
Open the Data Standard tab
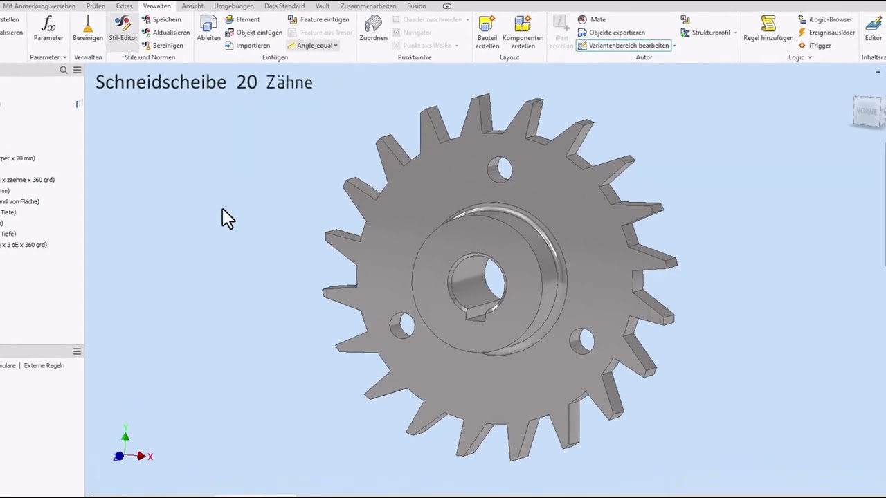(284, 6)
